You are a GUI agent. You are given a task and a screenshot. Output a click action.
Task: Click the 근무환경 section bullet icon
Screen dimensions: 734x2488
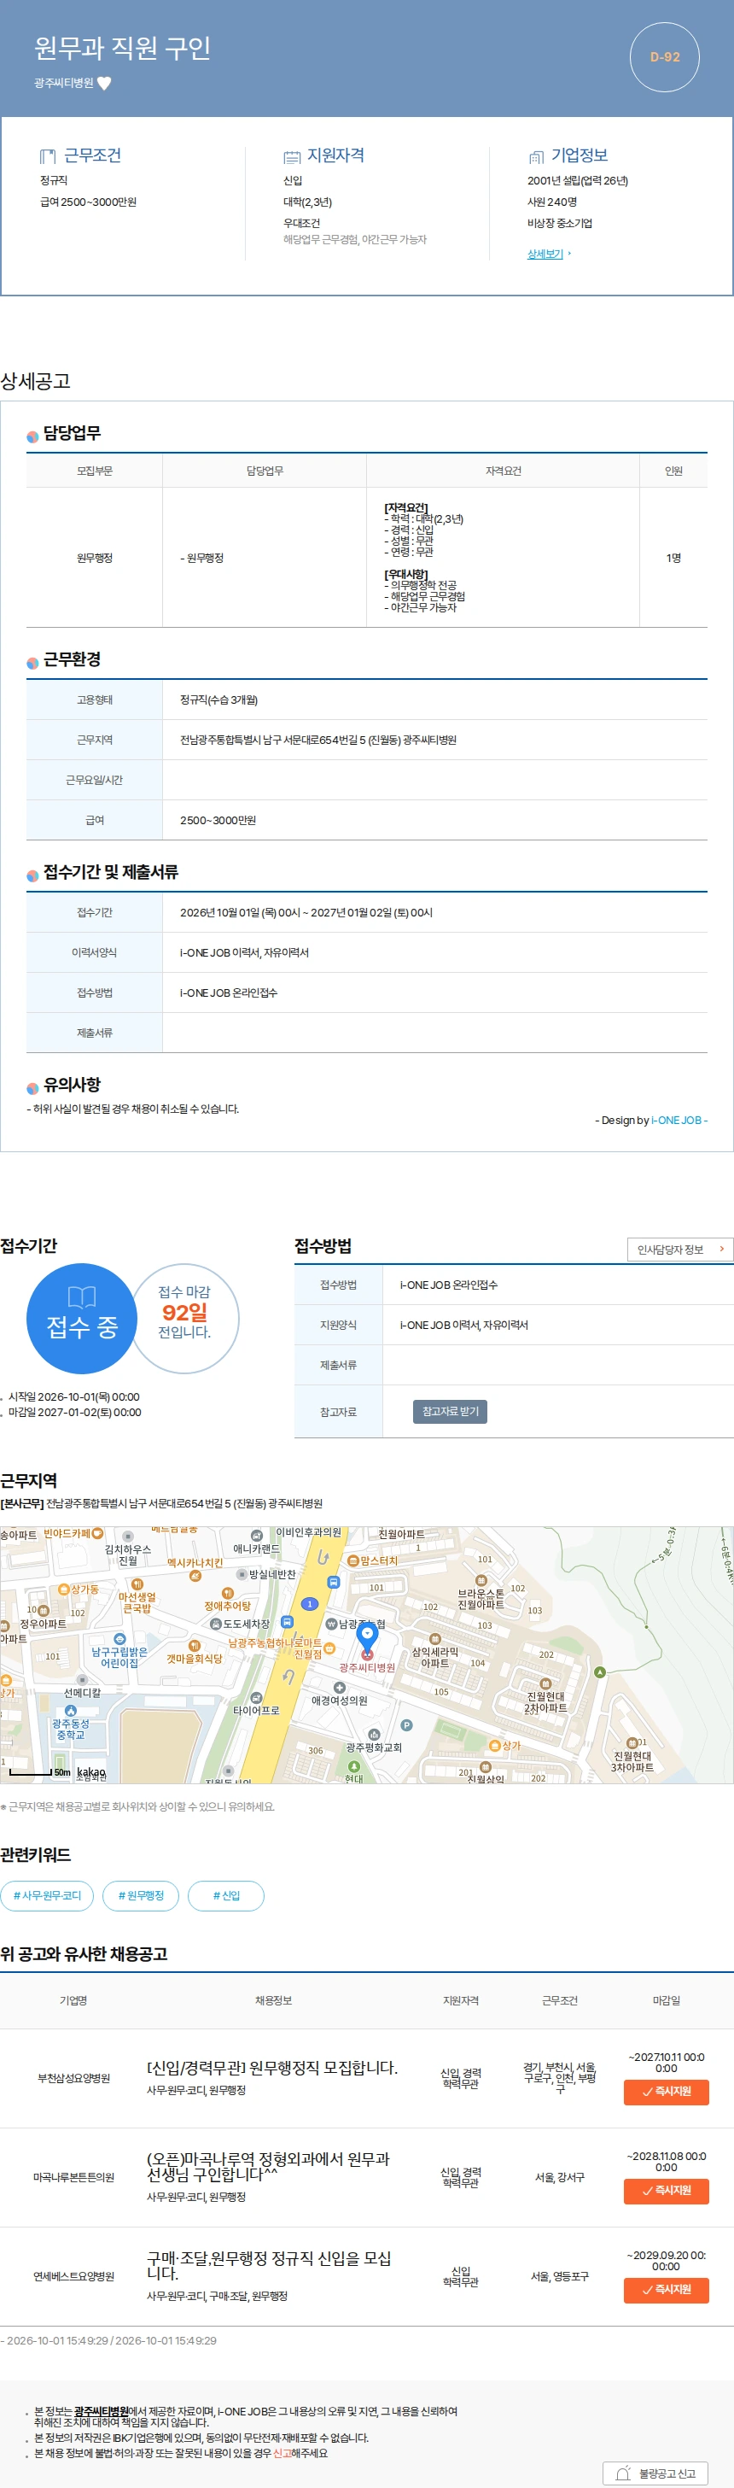point(32,662)
